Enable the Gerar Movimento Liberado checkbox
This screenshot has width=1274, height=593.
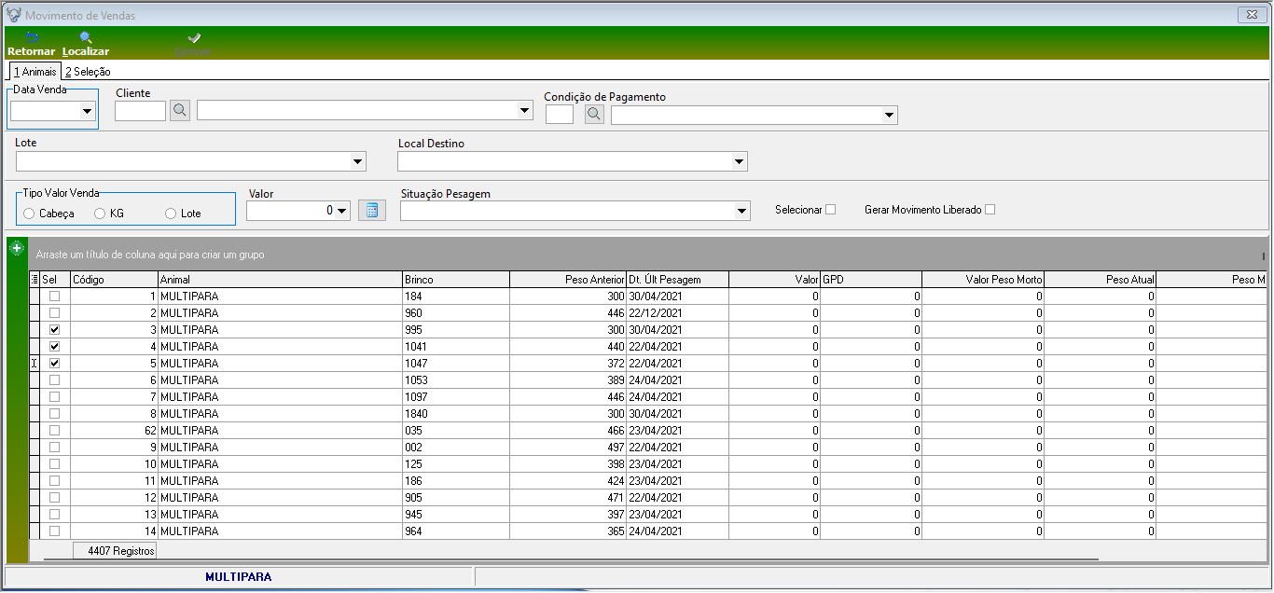pyautogui.click(x=990, y=210)
